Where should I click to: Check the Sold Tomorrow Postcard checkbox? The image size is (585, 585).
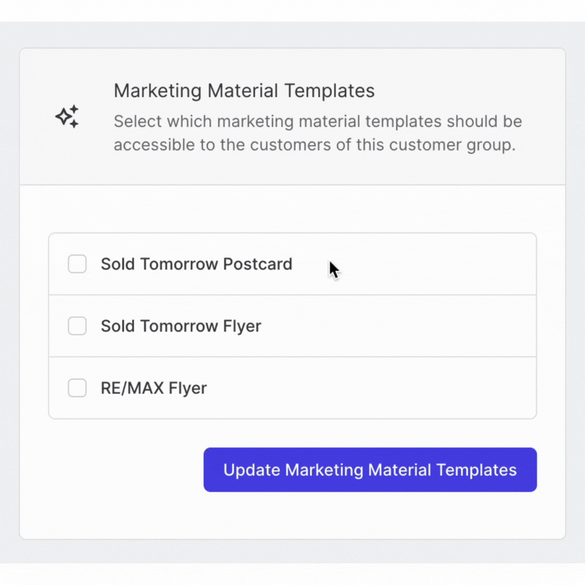click(77, 264)
